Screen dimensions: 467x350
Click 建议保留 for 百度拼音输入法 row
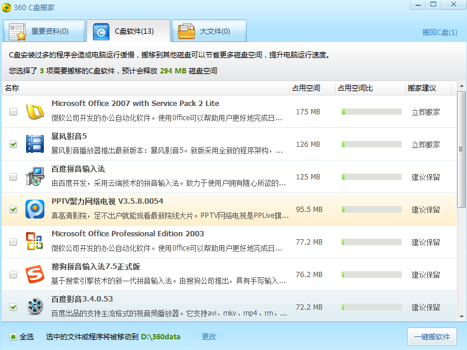point(426,177)
